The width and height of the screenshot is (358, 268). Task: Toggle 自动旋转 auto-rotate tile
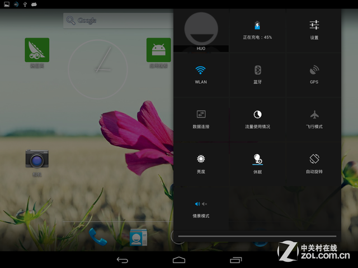pyautogui.click(x=314, y=163)
